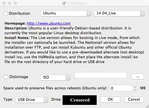Click the 'MB' unit label

(143, 88)
